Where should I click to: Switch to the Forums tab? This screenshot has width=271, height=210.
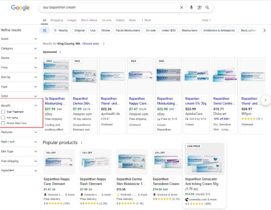tap(107, 20)
